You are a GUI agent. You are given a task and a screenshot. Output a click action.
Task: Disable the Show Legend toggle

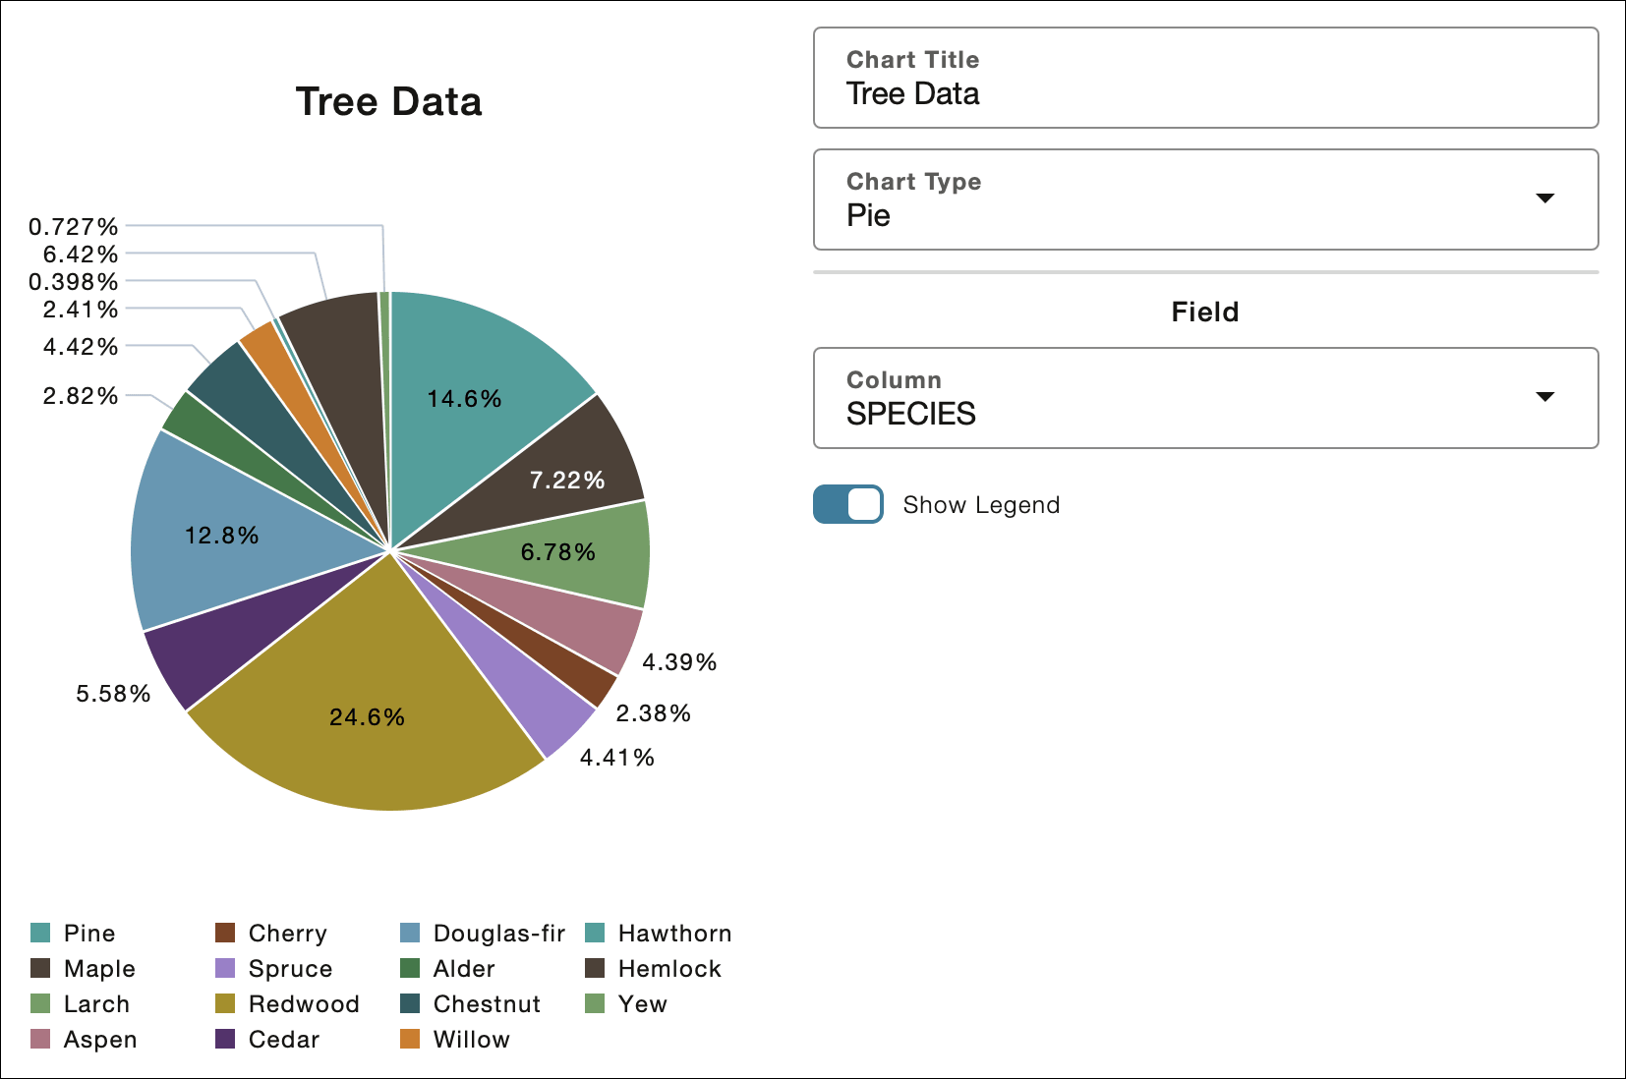click(x=847, y=504)
